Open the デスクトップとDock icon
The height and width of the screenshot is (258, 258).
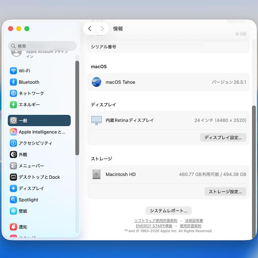pos(13,177)
